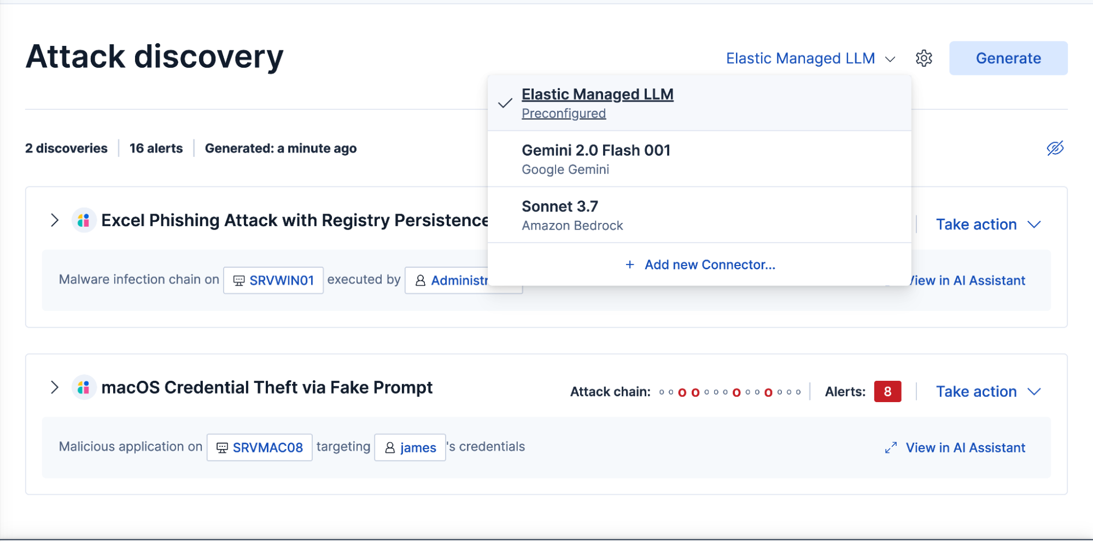
Task: Expand the Excel Phishing Attack discovery
Action: (54, 220)
